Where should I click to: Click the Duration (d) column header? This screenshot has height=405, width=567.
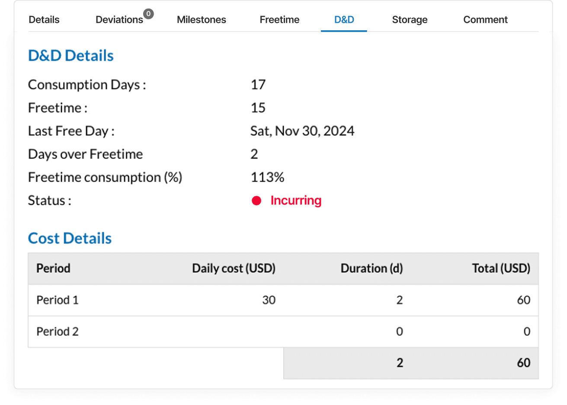pyautogui.click(x=372, y=268)
